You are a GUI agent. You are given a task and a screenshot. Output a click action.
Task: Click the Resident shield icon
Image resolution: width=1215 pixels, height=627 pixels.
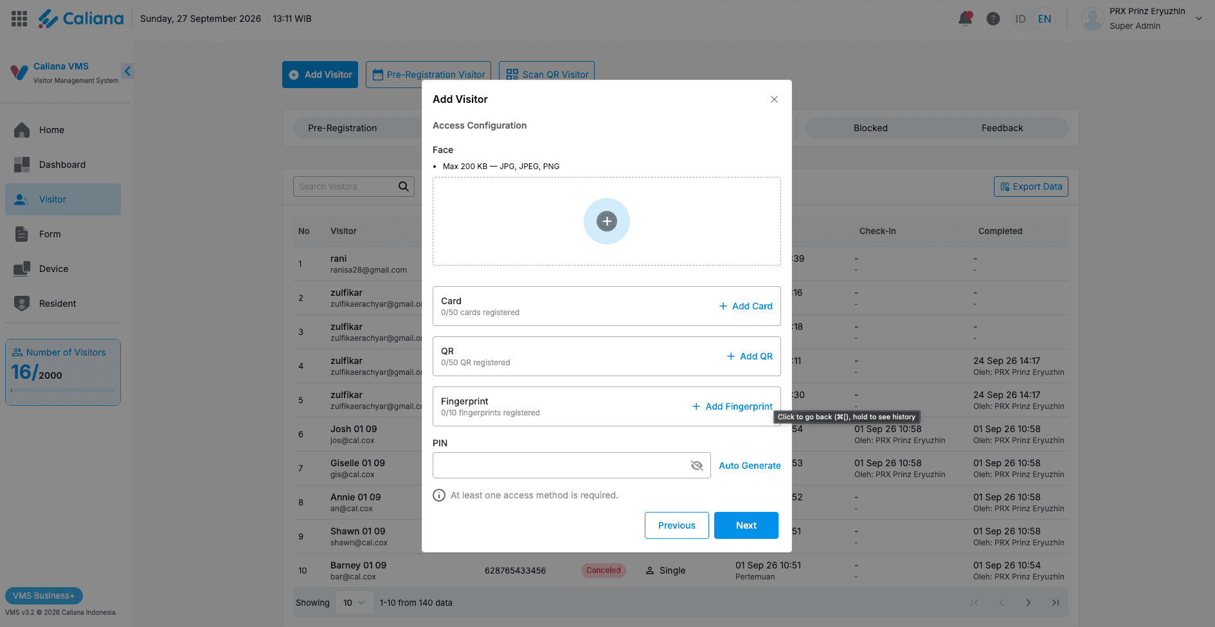coord(22,304)
